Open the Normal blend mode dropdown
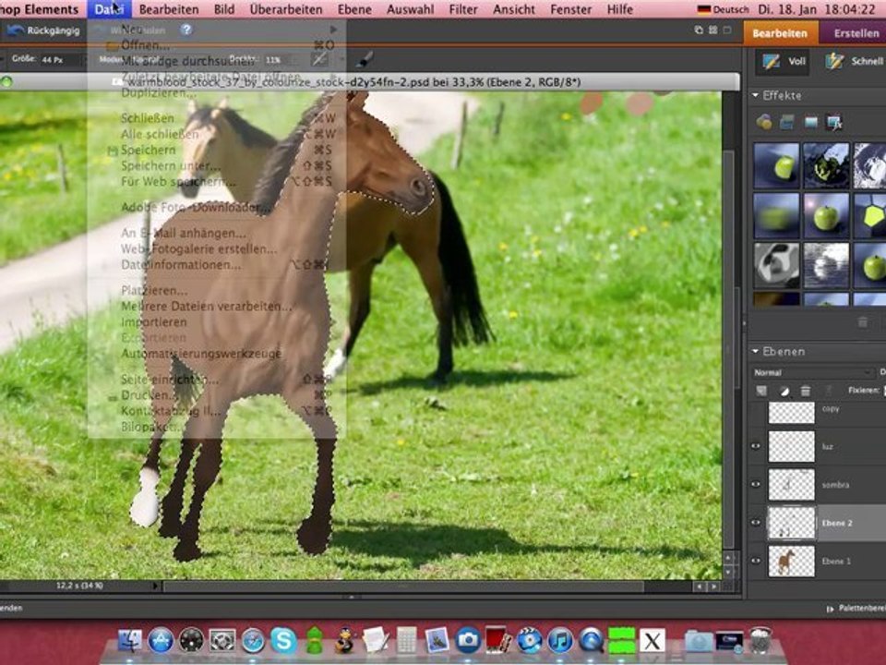Viewport: 886px width, 665px height. (x=812, y=372)
